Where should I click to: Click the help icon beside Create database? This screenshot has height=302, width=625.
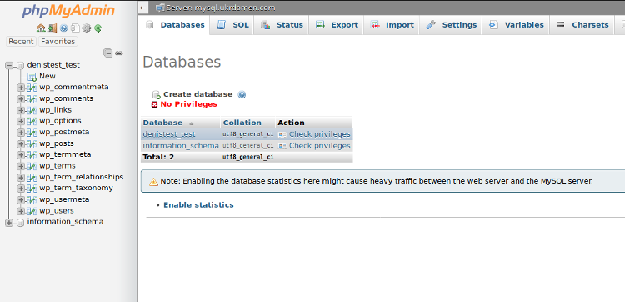coord(242,95)
